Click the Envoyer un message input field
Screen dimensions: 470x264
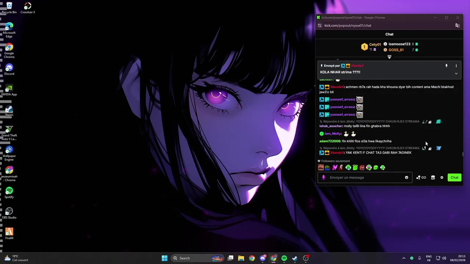(x=364, y=177)
